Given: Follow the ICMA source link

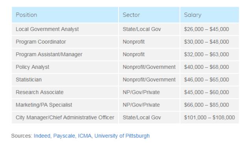Looking at the screenshot, I should 85,136.
